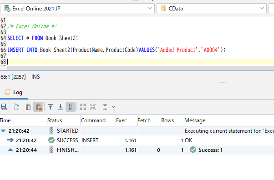Screen dimensions: 274x180
Task: Click the splitter dots above the log panel
Action: 223,83
